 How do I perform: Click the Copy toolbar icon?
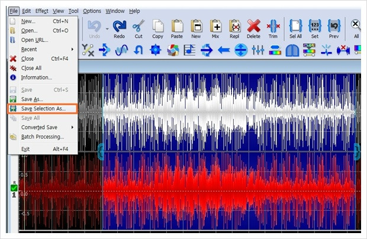(x=157, y=29)
